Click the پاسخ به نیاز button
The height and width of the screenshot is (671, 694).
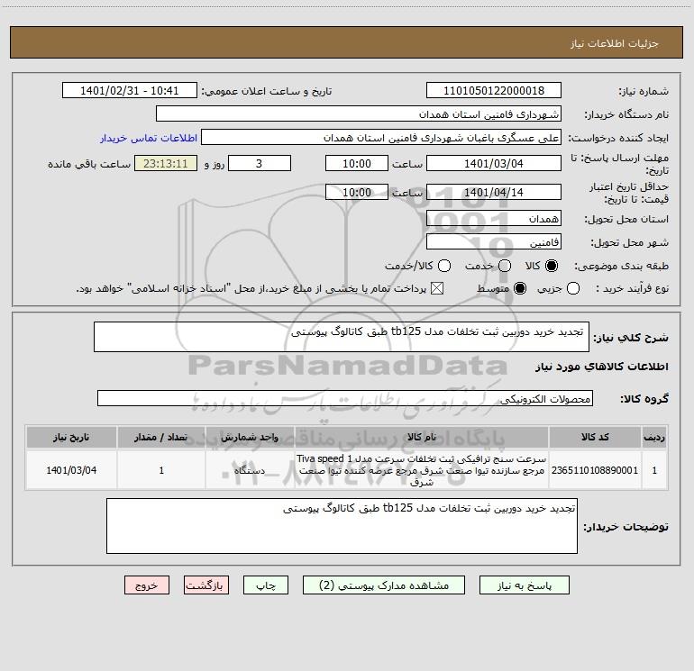(x=524, y=585)
